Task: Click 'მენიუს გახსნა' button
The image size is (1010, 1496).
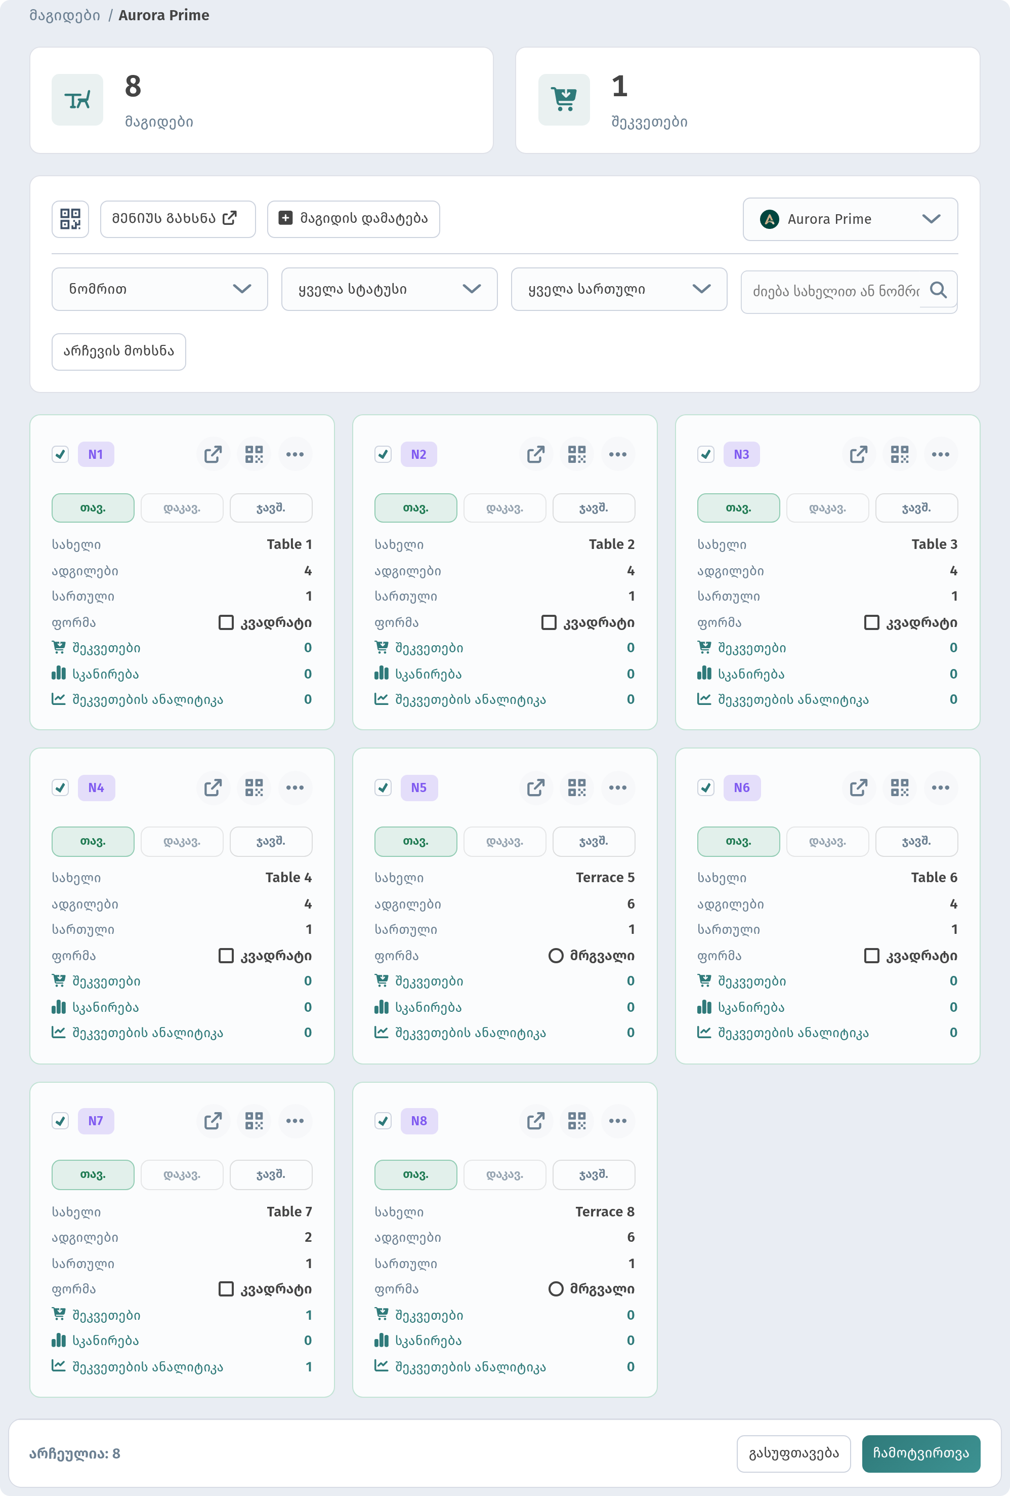Action: click(178, 219)
